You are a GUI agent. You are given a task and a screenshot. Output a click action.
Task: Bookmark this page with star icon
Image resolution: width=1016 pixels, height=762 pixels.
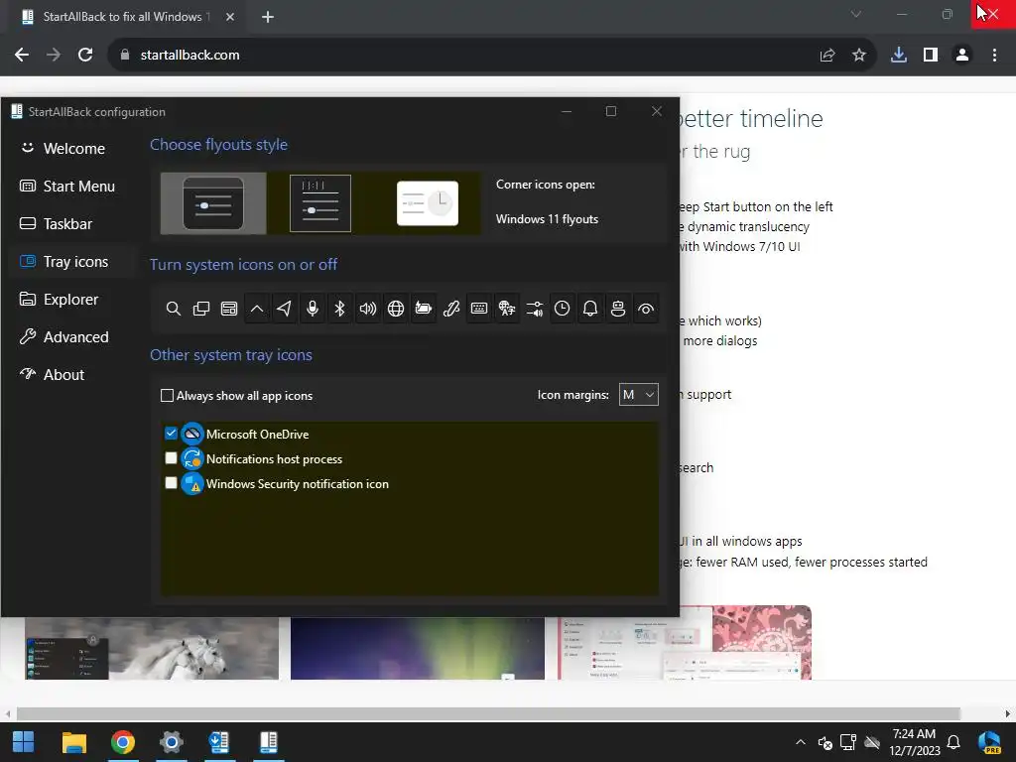859,56
